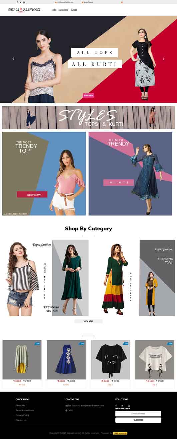Open the Privacy Policy footer link
Image resolution: width=177 pixels, height=439 pixels.
point(22,415)
